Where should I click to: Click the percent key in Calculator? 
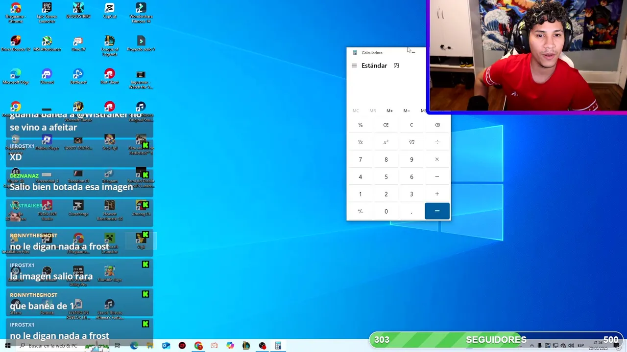[x=360, y=125]
